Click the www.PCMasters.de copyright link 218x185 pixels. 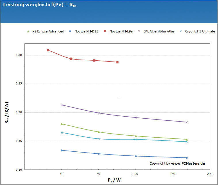pyautogui.click(x=188, y=163)
